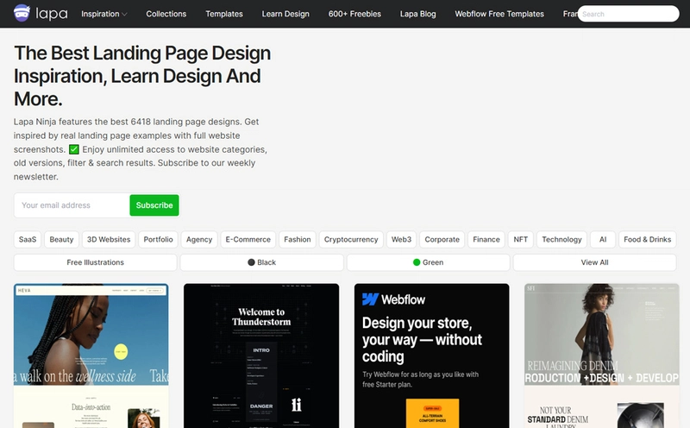Open the Collections nav item
Screen dimensions: 690x428
[166, 14]
